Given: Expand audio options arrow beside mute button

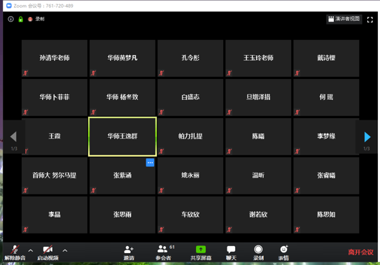Looking at the screenshot, I should pos(31,251).
